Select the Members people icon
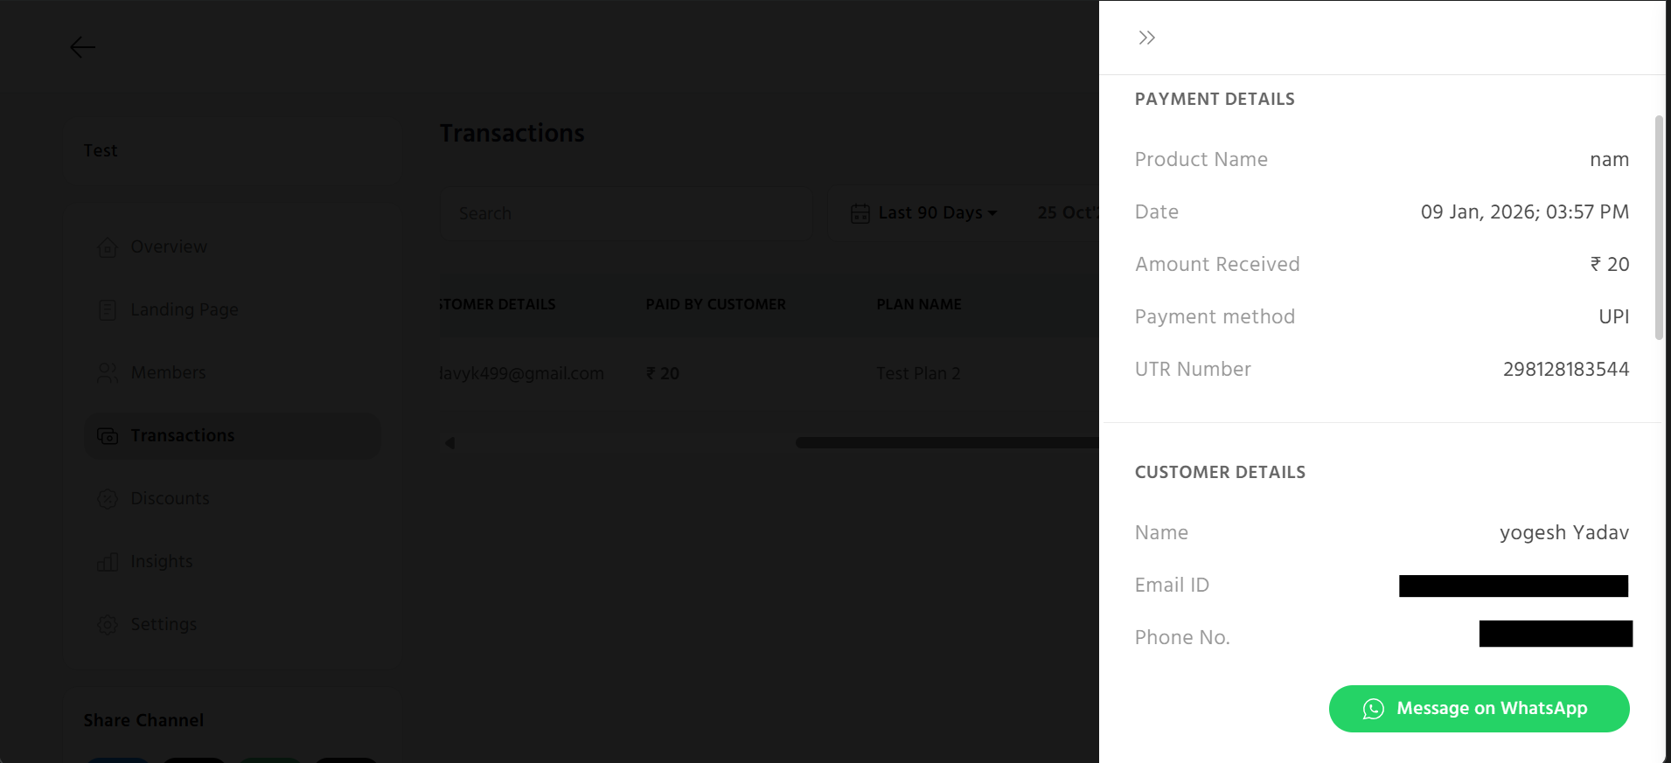 [108, 373]
